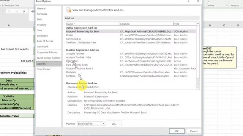Viewport: 243px width, 136px height.
Task: Select the Analysis ToolPak - VBA row
Action: (131, 57)
